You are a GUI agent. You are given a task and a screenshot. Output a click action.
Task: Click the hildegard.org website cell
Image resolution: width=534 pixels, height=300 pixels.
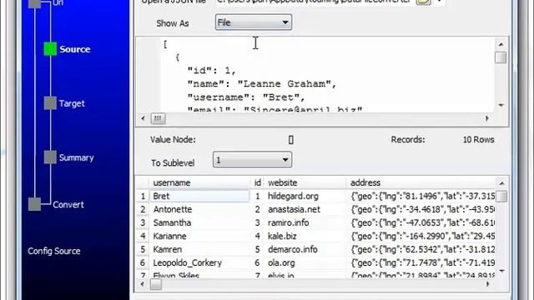[305, 197]
